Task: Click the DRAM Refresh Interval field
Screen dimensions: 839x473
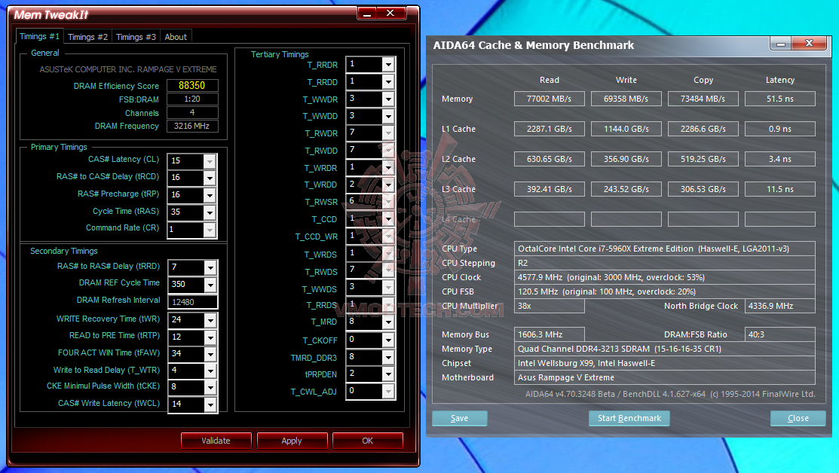Action: [x=193, y=302]
